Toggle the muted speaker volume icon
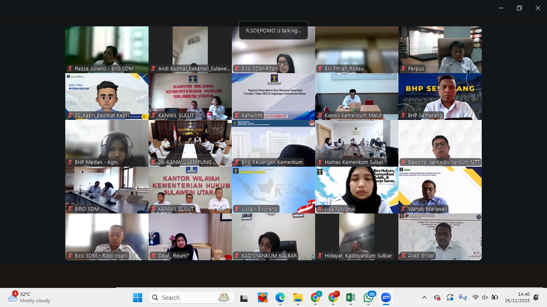The height and width of the screenshot is (307, 547). click(x=485, y=297)
